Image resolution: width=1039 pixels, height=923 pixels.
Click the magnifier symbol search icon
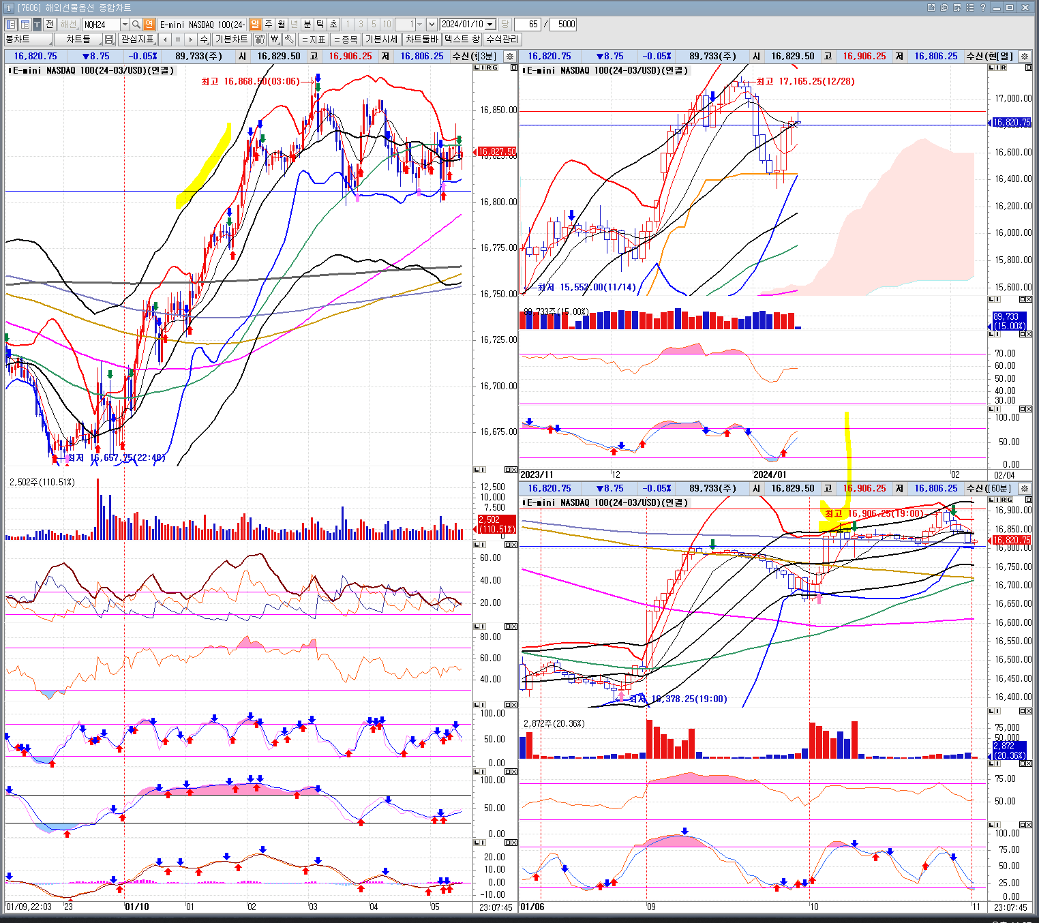[136, 25]
